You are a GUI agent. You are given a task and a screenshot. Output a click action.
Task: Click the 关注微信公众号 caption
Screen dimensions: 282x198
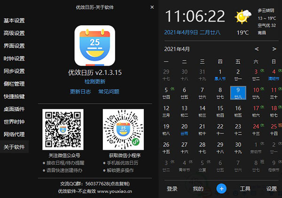(x=64, y=155)
